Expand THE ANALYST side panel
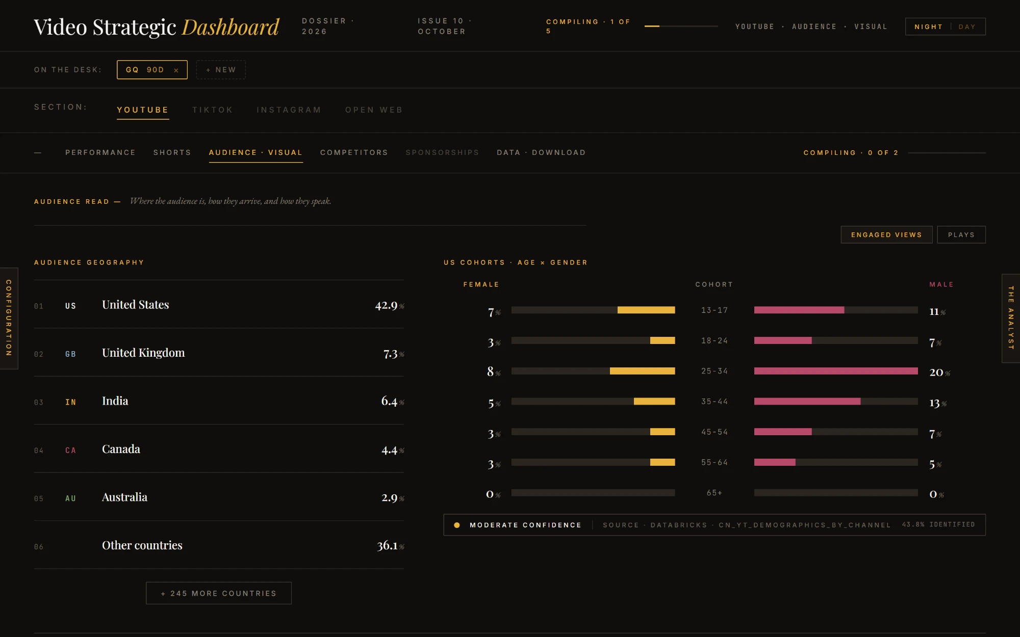Image resolution: width=1020 pixels, height=637 pixels. [1011, 318]
